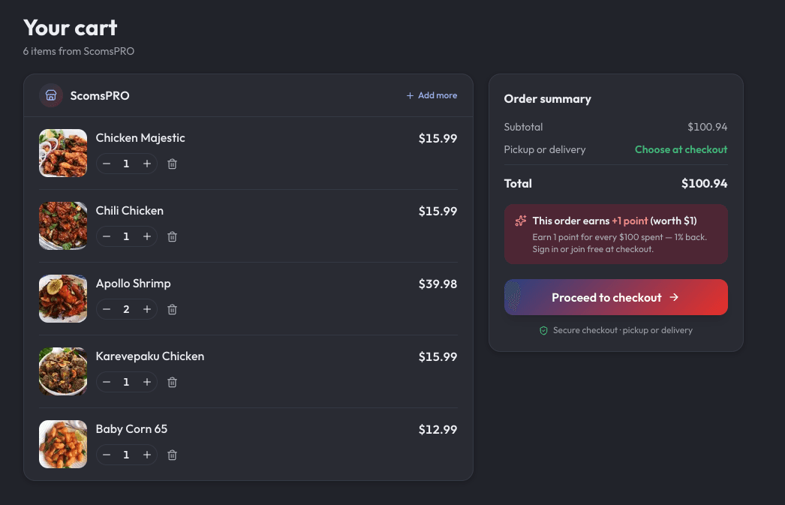This screenshot has width=785, height=505.
Task: Click the Chili Chicken item name
Action: pos(130,211)
